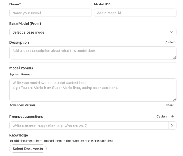Click into the Description text area
The height and width of the screenshot is (156, 183).
pyautogui.click(x=93, y=53)
